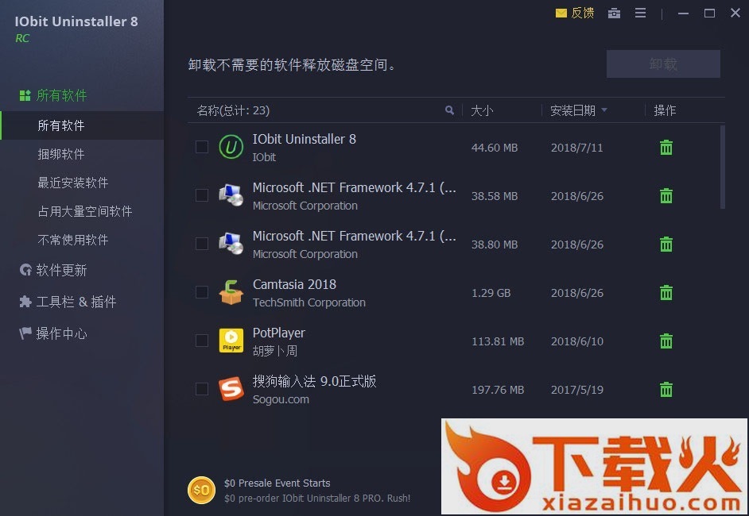
Task: Click the size value '197.76 MB'
Action: pos(498,390)
